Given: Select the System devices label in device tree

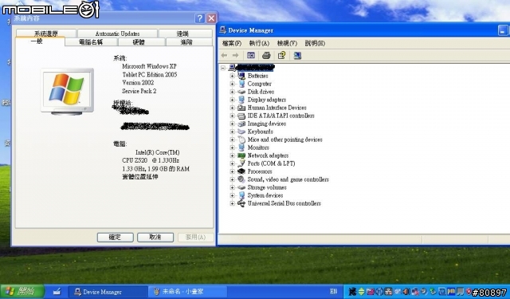Looking at the screenshot, I should tap(265, 195).
